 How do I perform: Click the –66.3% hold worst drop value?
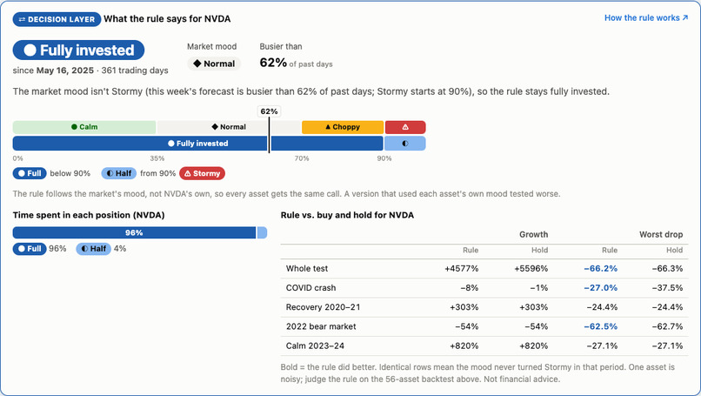point(667,268)
